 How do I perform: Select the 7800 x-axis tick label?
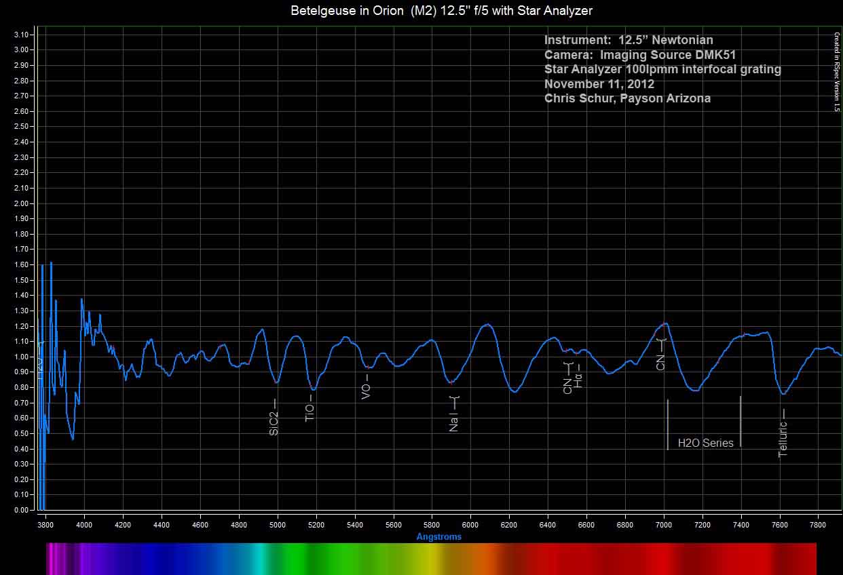pyautogui.click(x=819, y=524)
